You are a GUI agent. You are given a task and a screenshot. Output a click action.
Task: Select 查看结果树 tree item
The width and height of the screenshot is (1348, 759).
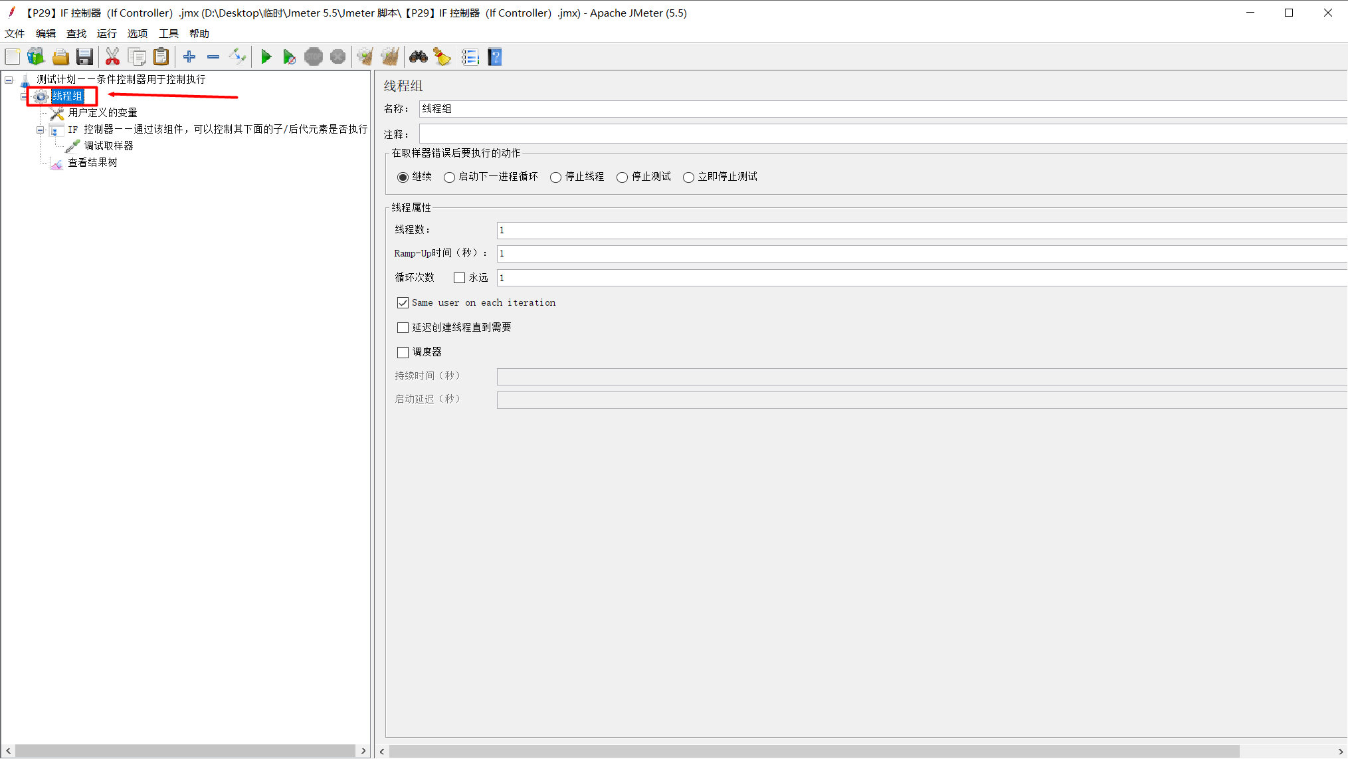pos(93,163)
